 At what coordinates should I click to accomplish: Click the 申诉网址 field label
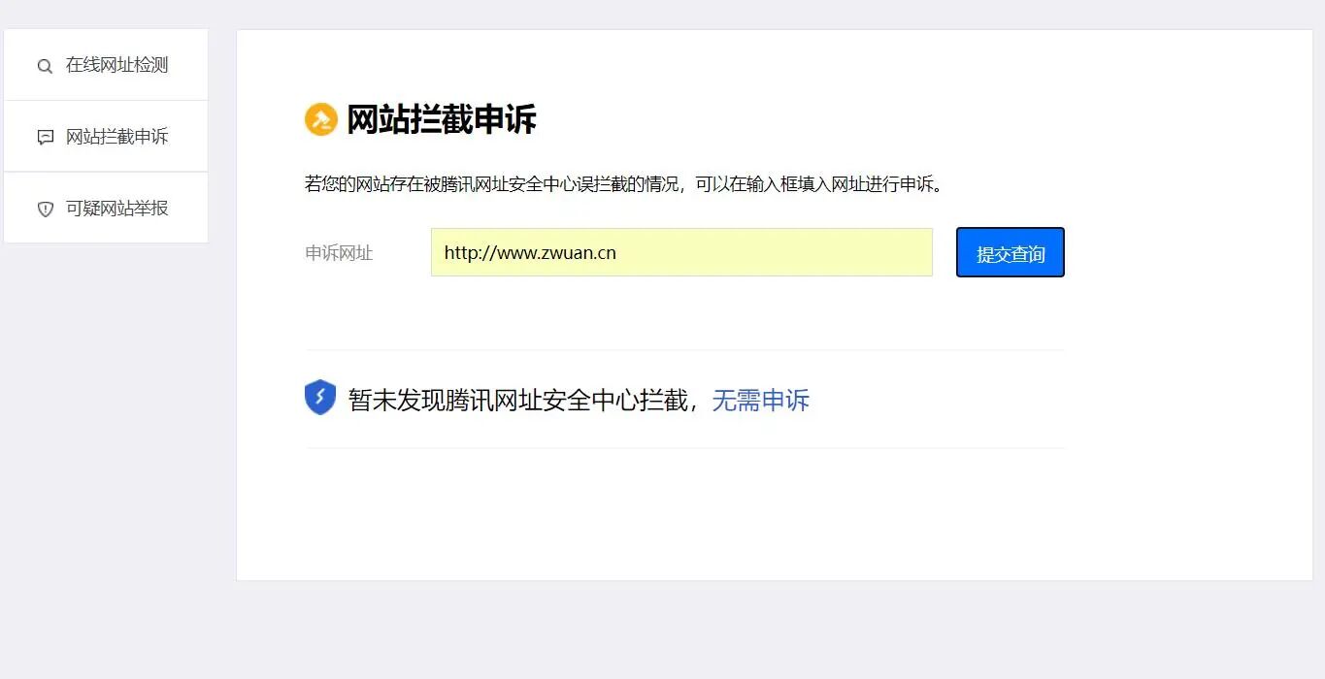pos(339,253)
